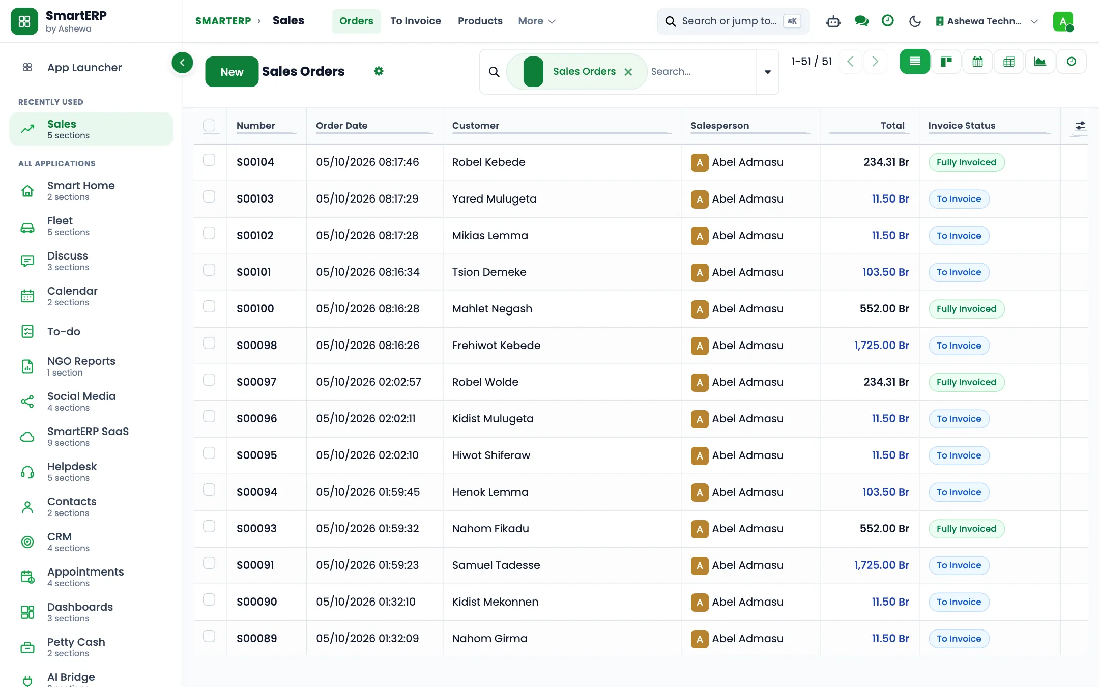Open the Fleet app in sidebar

click(91, 226)
